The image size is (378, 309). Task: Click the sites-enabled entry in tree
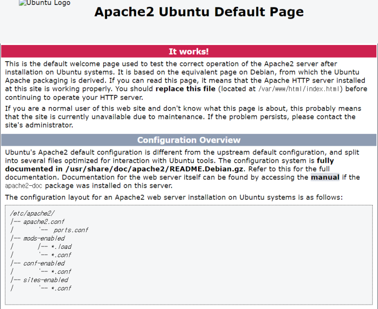(46, 280)
